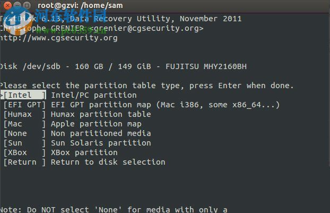
Task: Select the [EFI GPT] partition option
Action: (x=24, y=105)
